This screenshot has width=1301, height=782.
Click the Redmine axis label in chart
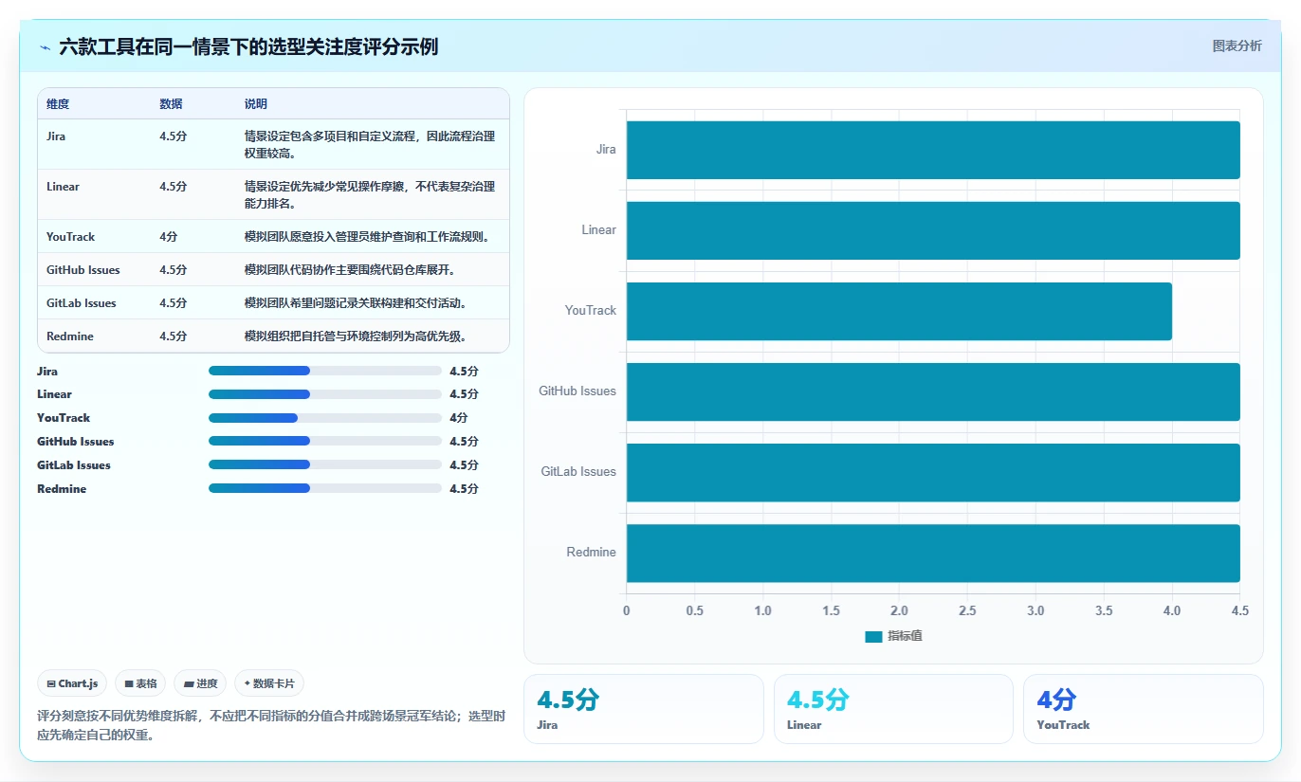point(592,553)
